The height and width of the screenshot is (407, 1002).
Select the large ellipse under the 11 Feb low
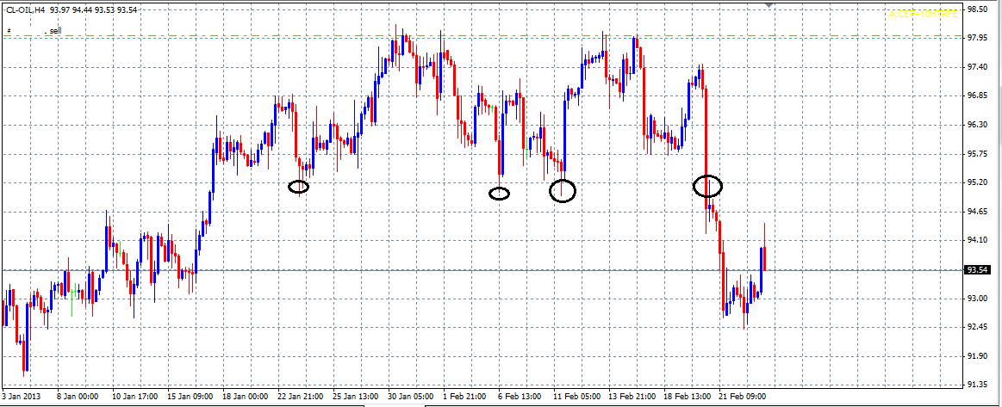[563, 191]
